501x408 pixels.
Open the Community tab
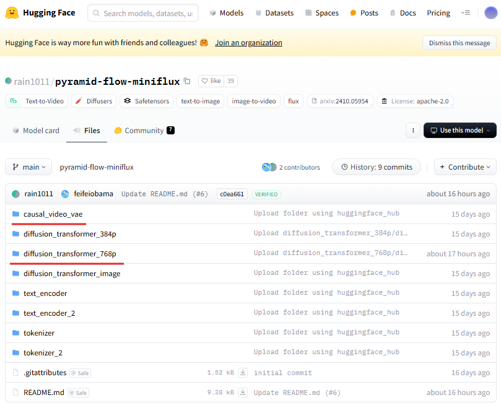[144, 131]
